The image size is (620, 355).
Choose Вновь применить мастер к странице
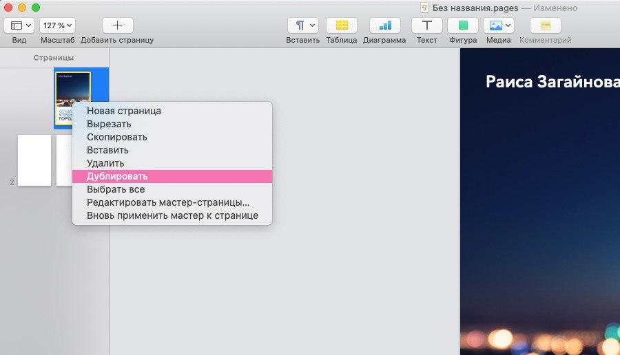point(172,215)
